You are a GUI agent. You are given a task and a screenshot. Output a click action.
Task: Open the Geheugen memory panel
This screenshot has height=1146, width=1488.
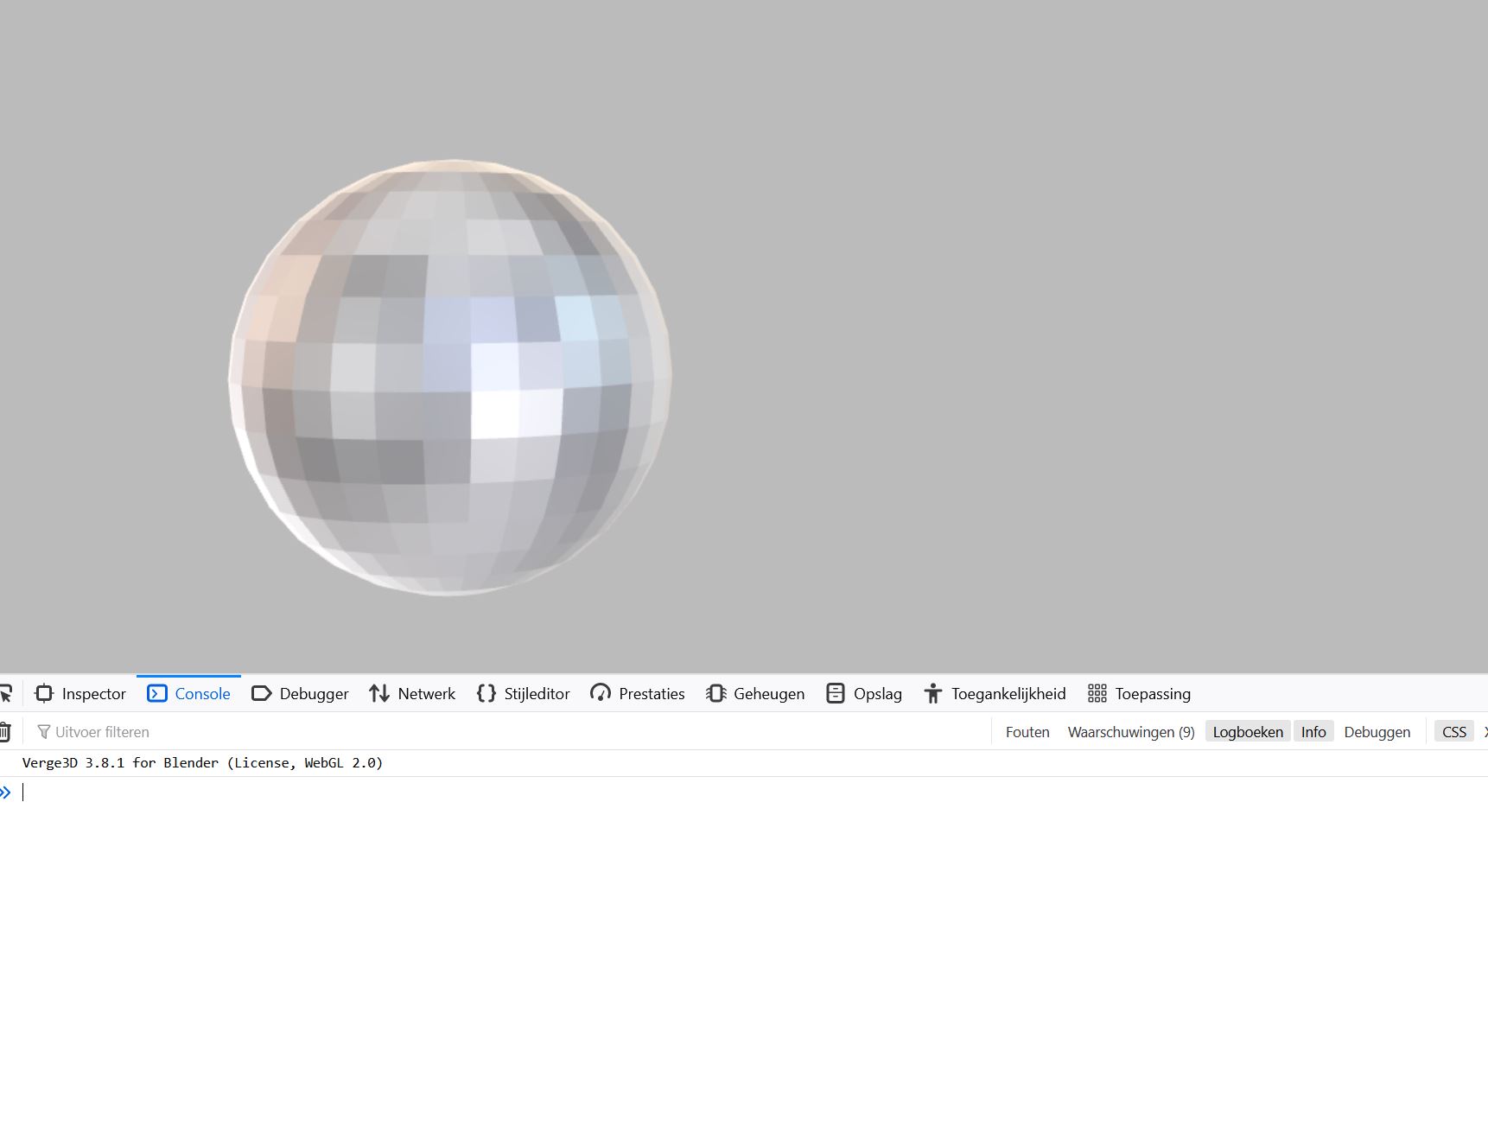(x=755, y=694)
